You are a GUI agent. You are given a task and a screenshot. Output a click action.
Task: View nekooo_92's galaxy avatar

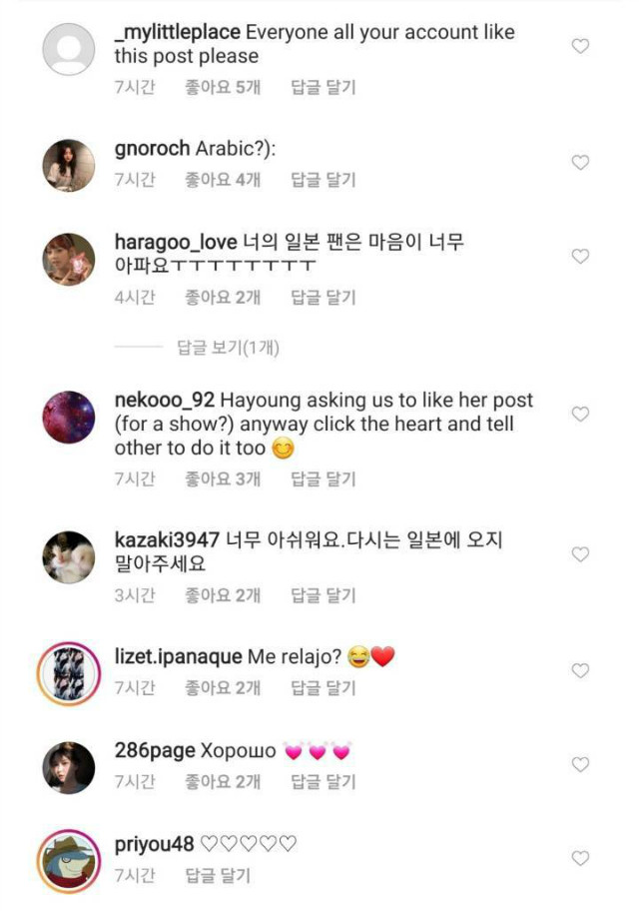[x=70, y=417]
